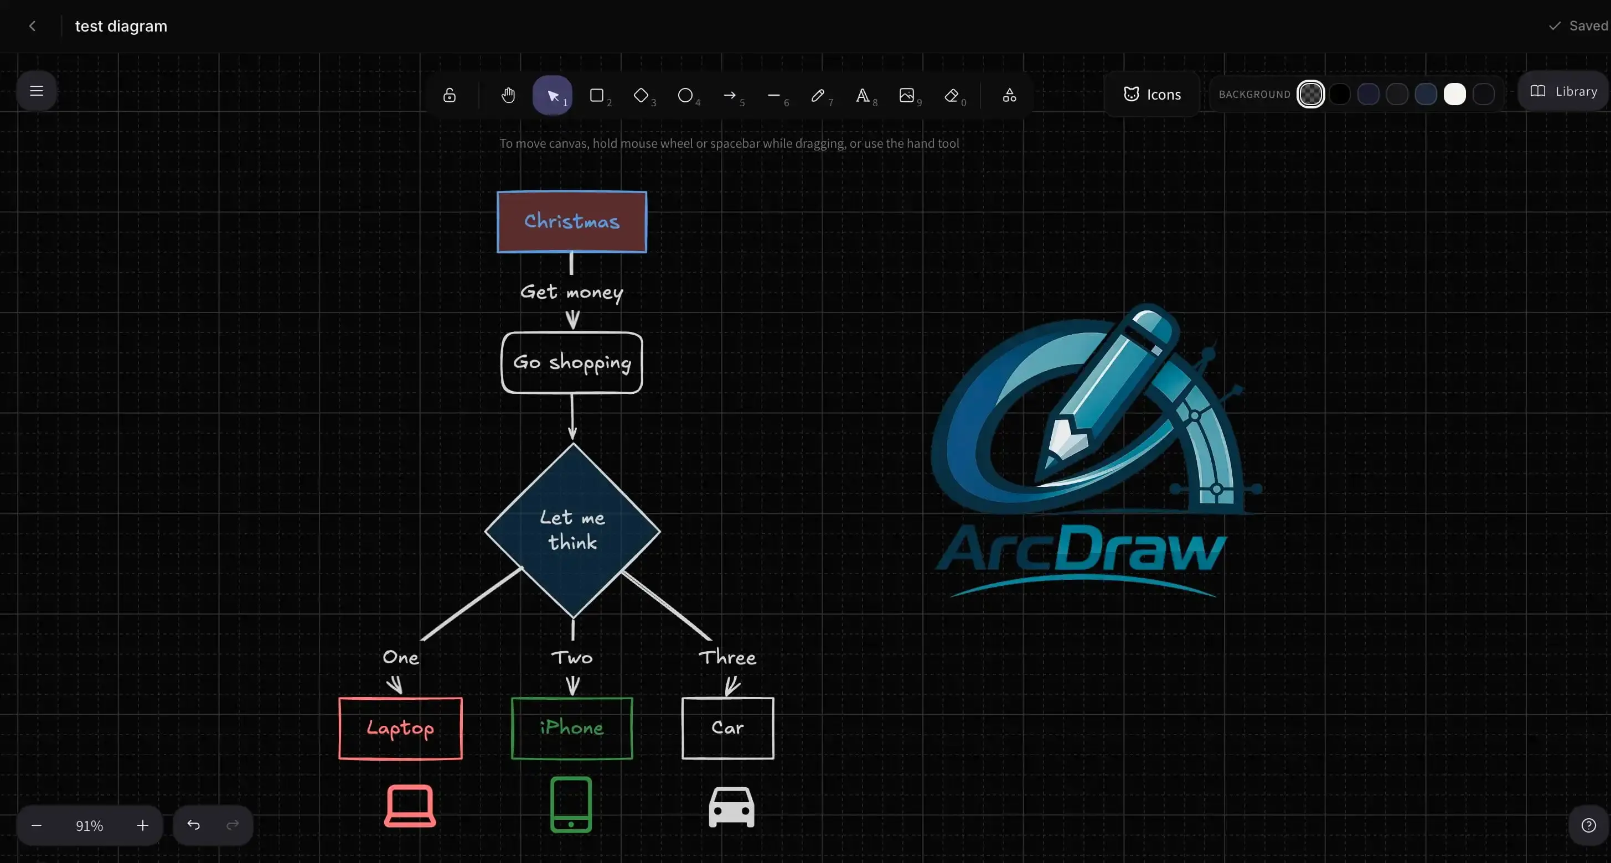Select the Pencil draw tool
Screen dimensions: 1611x863
[818, 95]
